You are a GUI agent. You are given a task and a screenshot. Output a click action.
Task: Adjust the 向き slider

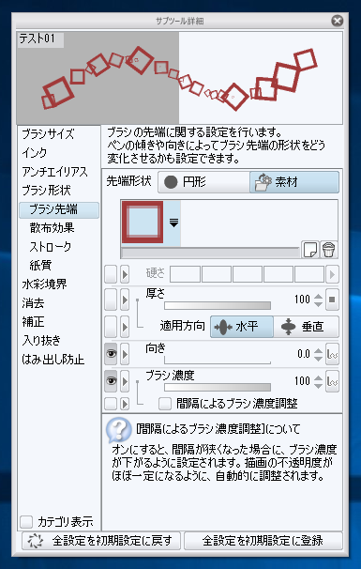[218, 360]
